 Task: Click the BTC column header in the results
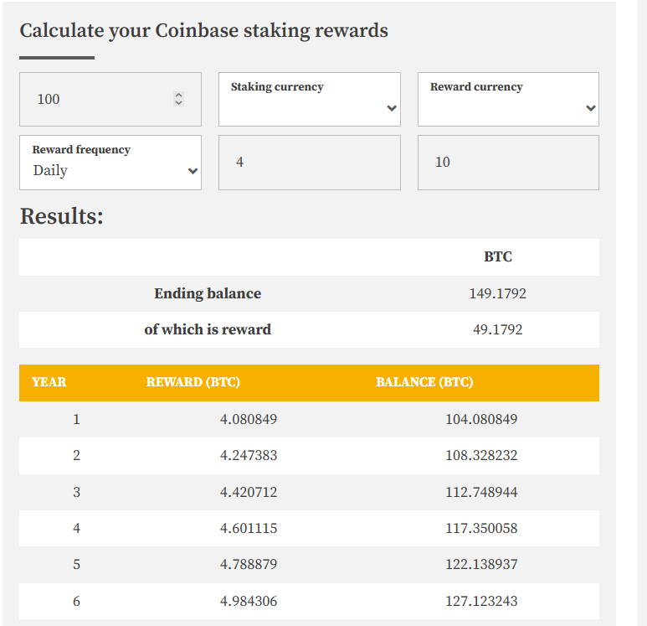point(498,256)
